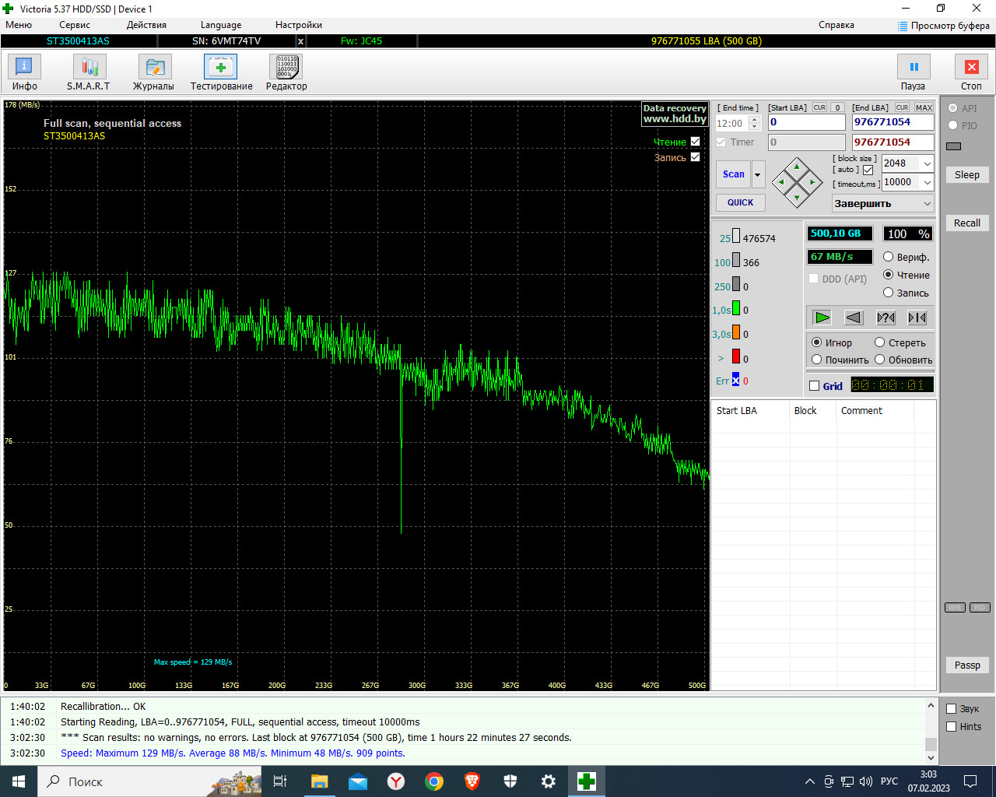996x797 pixels.
Task: Open the Настройки menu
Action: pyautogui.click(x=298, y=25)
